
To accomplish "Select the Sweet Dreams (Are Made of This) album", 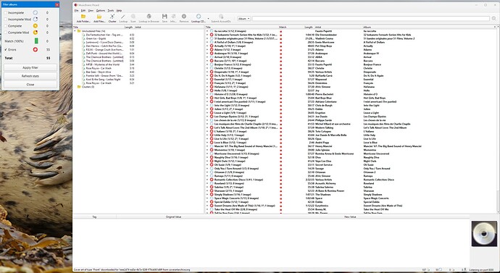I will tap(245, 206).
